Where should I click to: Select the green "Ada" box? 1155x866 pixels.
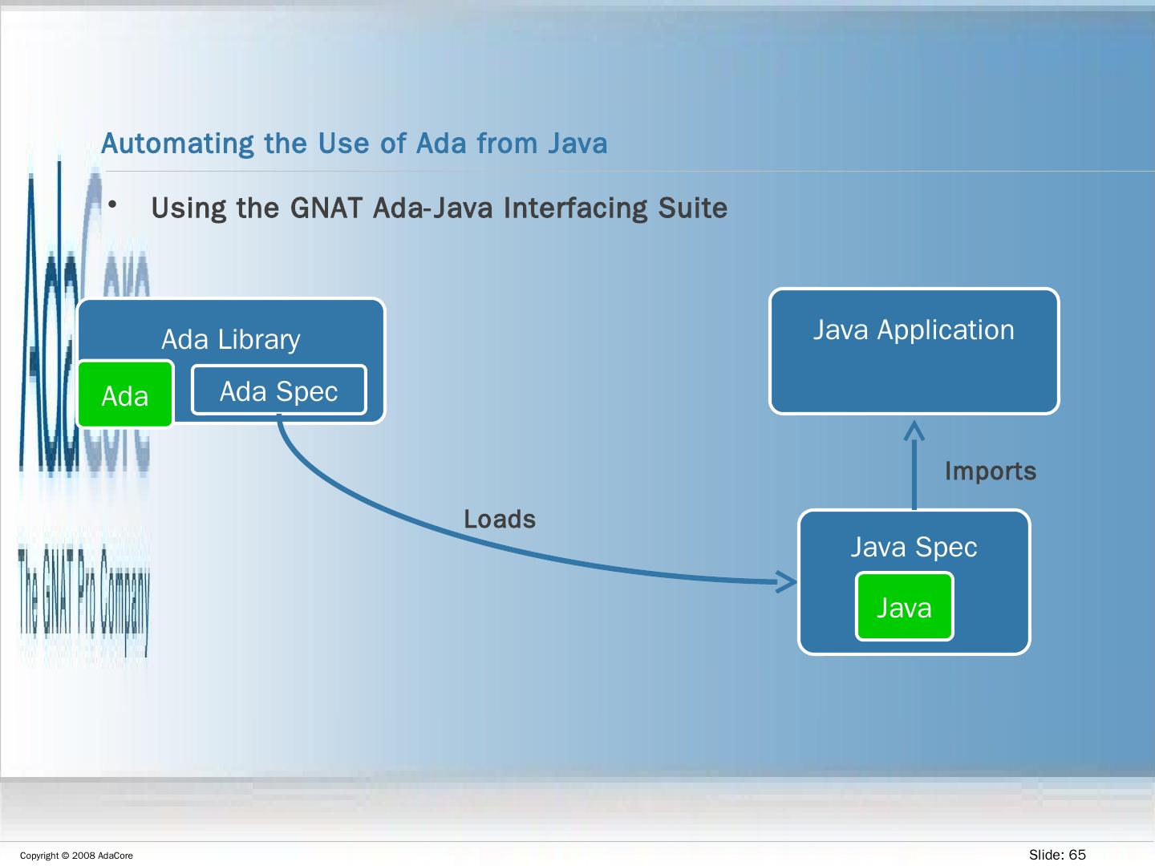[125, 395]
